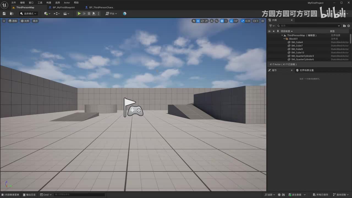Open the Blueprints toolbar icon
Viewport: 352px width, 198px height.
pyautogui.click(x=57, y=13)
